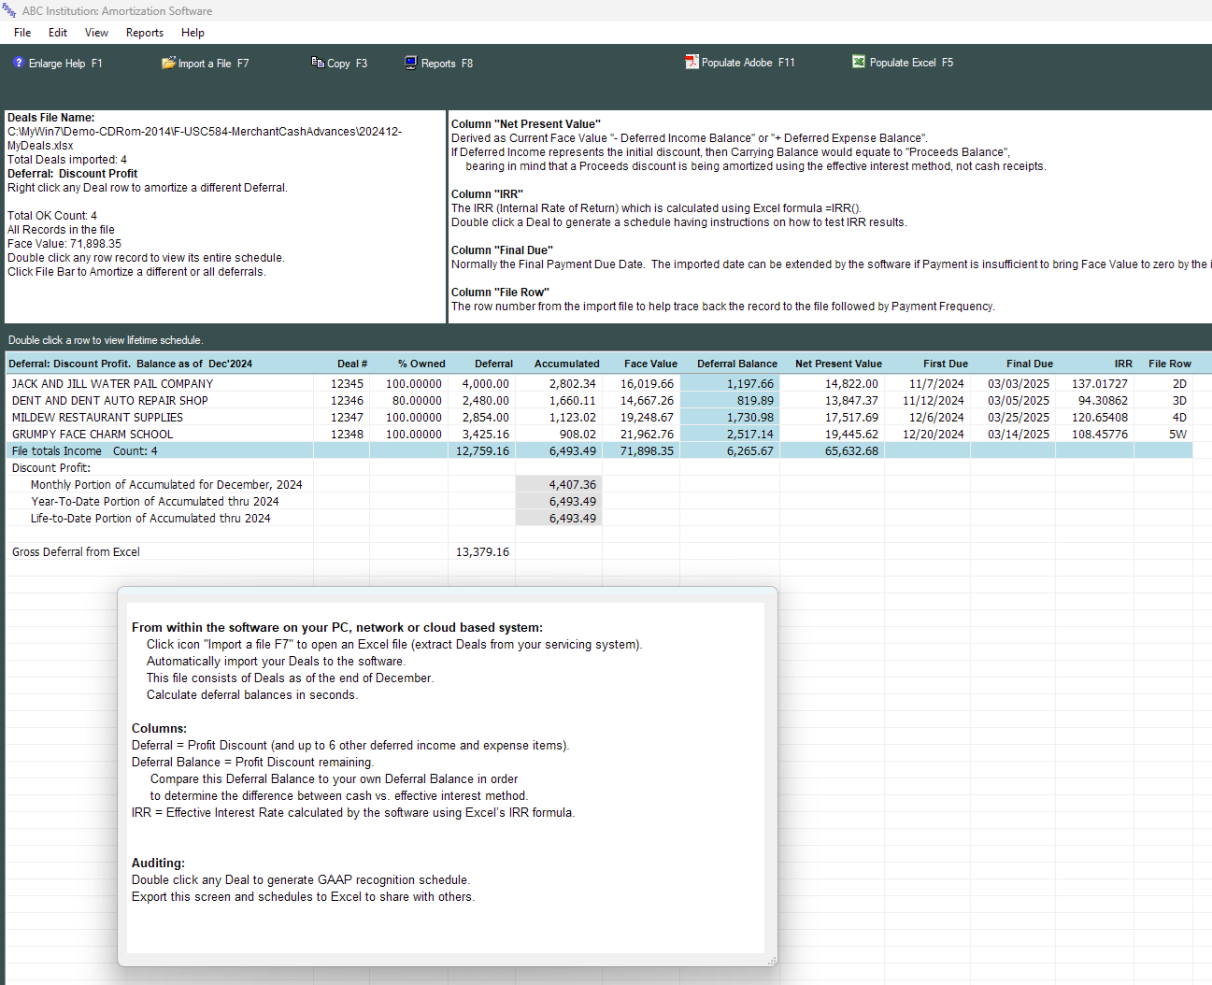Click the First Due column header
The width and height of the screenshot is (1212, 985).
(945, 364)
